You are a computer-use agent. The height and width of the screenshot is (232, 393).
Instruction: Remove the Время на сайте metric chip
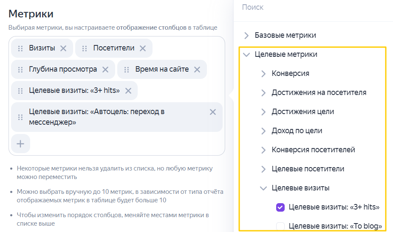point(197,70)
